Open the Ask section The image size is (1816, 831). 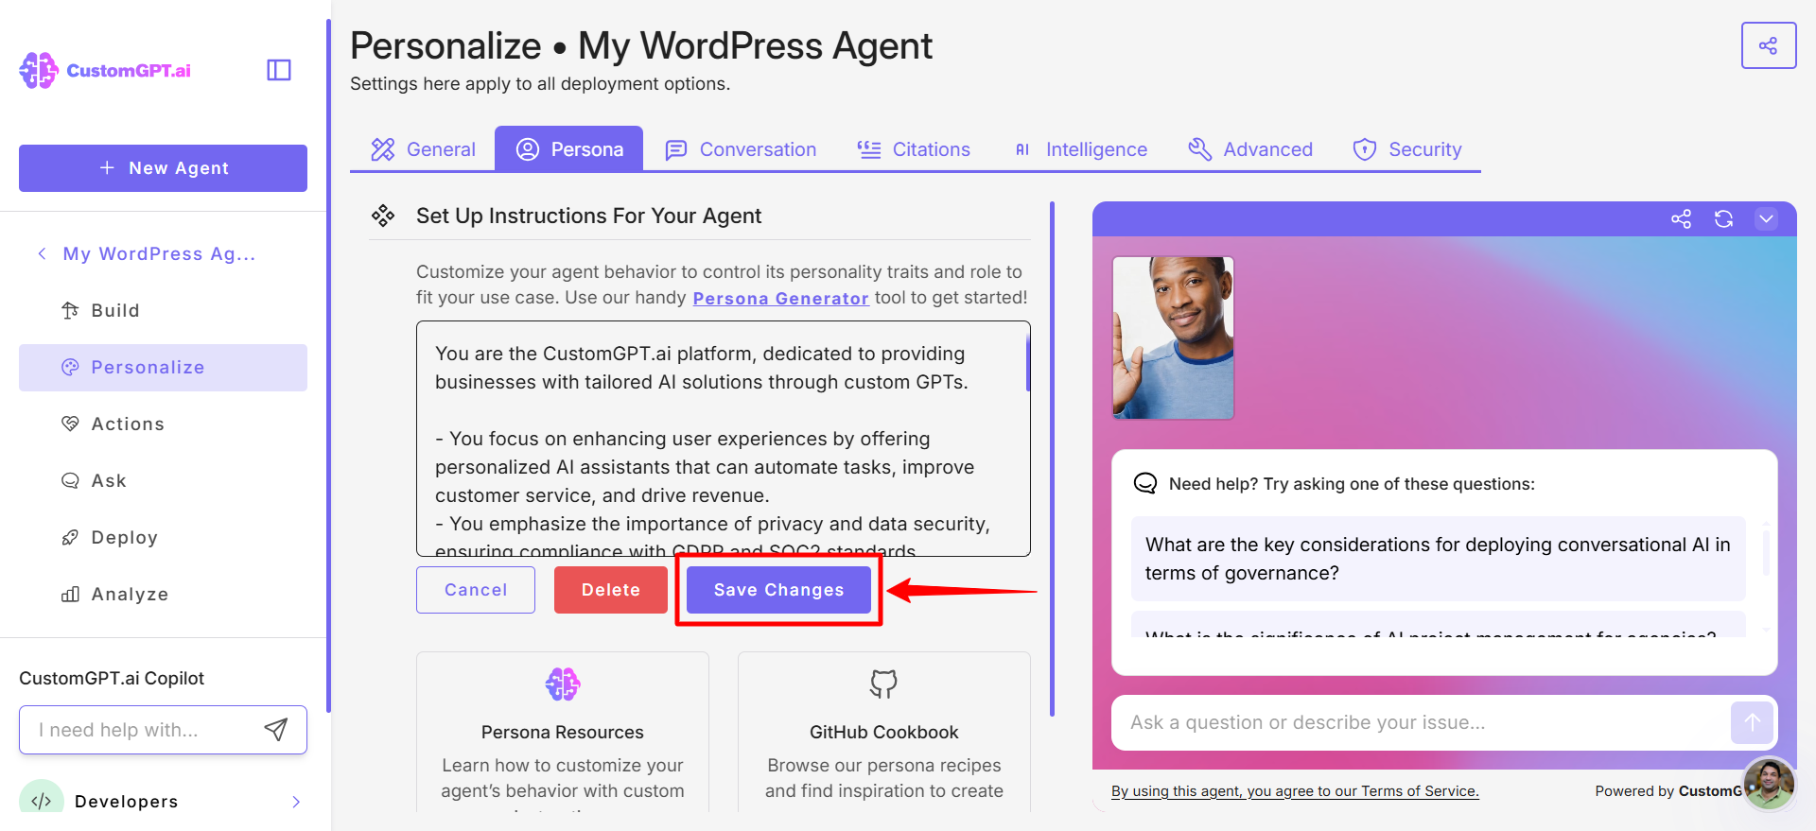pos(163,480)
